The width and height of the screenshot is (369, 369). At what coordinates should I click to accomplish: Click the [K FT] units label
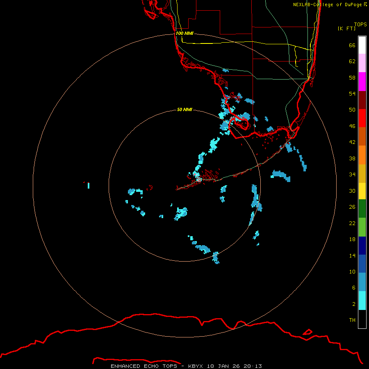point(346,28)
